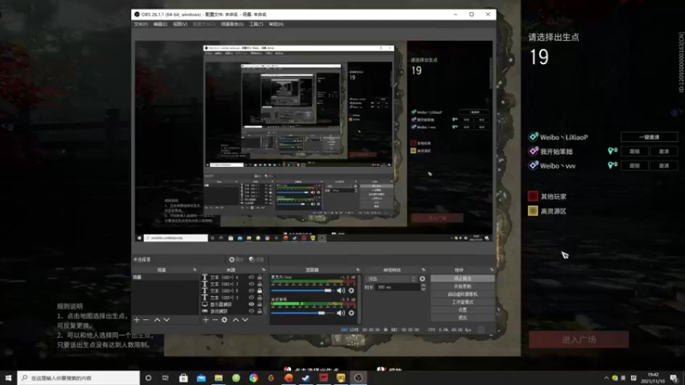This screenshot has height=385, width=685.
Task: Open Chrome from the taskbar
Action: coord(253,377)
